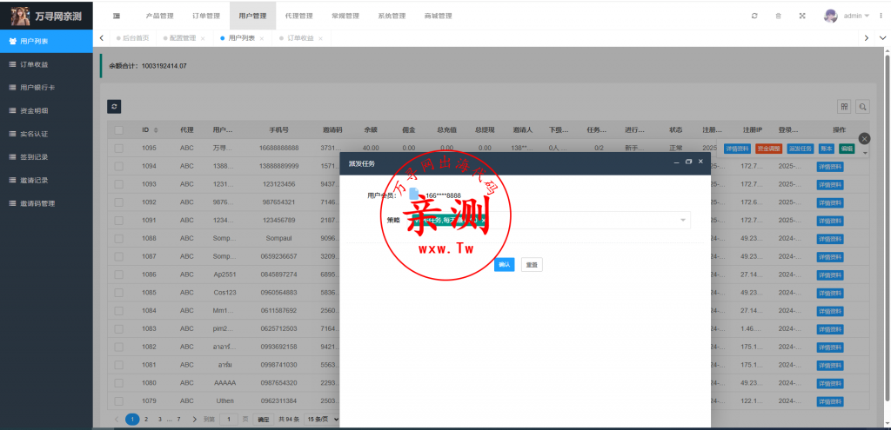Tick the checkbox for user ID 1079

click(x=118, y=400)
